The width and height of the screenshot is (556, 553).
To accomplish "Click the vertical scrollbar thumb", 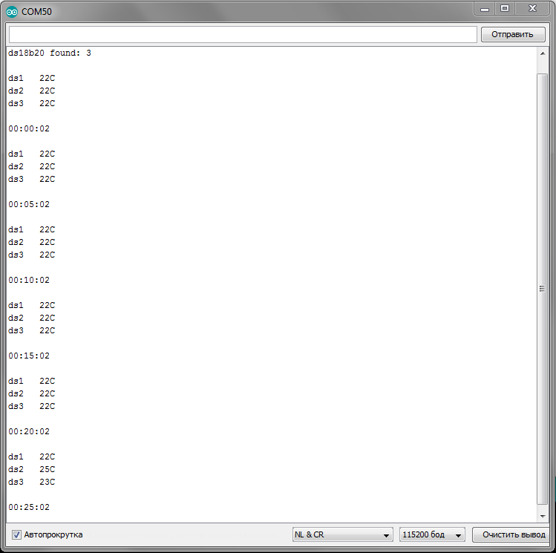I will (542, 289).
